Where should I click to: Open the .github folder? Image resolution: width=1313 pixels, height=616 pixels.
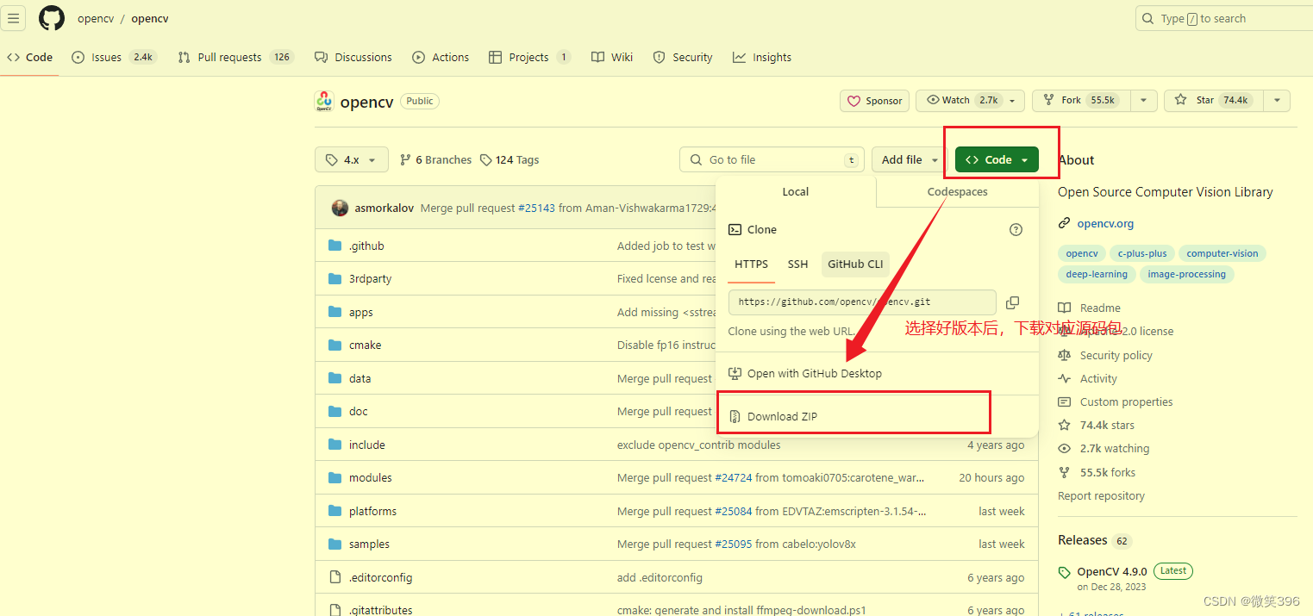366,246
